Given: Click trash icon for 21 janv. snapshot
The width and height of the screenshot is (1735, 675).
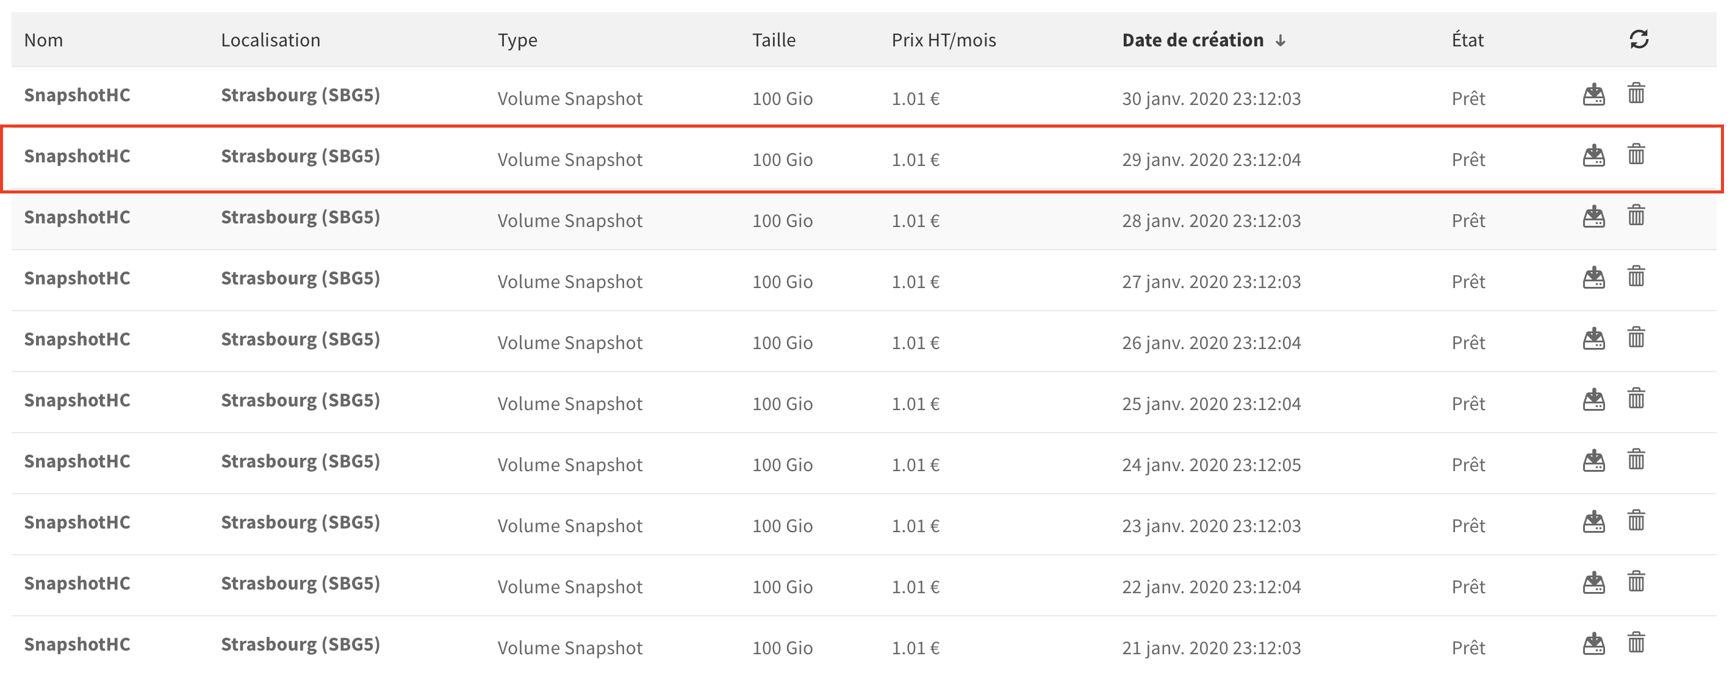Looking at the screenshot, I should click(1636, 643).
